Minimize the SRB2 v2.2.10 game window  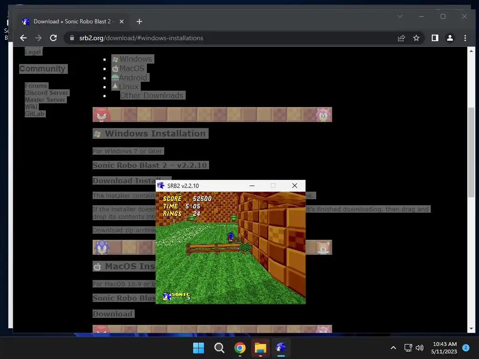(252, 186)
